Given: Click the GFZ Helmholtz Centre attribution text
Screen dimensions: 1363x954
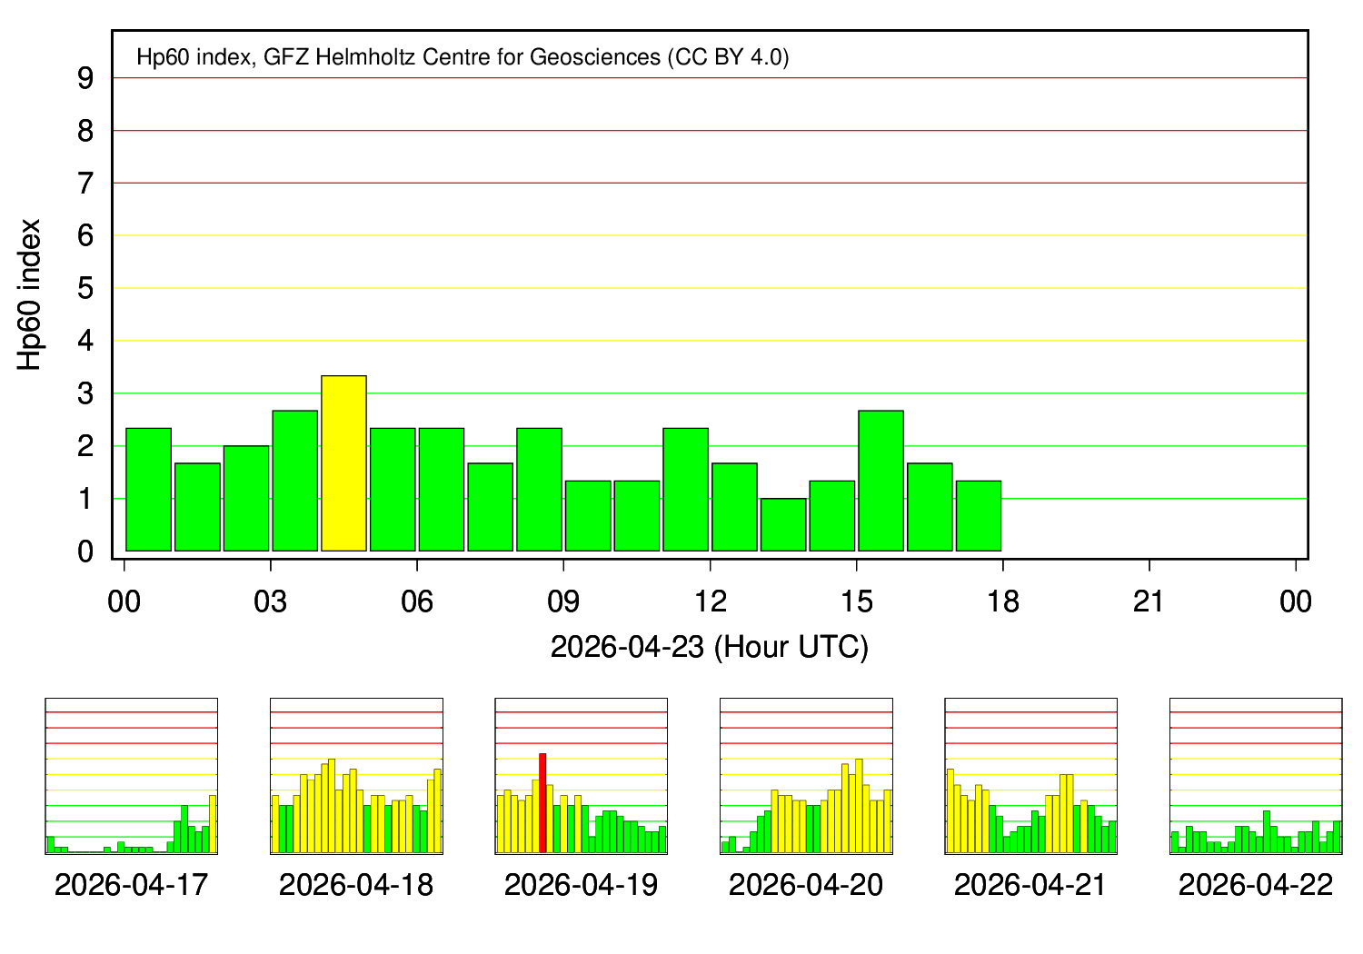Looking at the screenshot, I should click(x=463, y=57).
